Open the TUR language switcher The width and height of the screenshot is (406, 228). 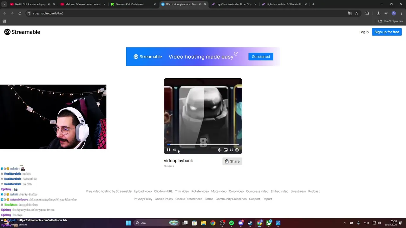367,223
